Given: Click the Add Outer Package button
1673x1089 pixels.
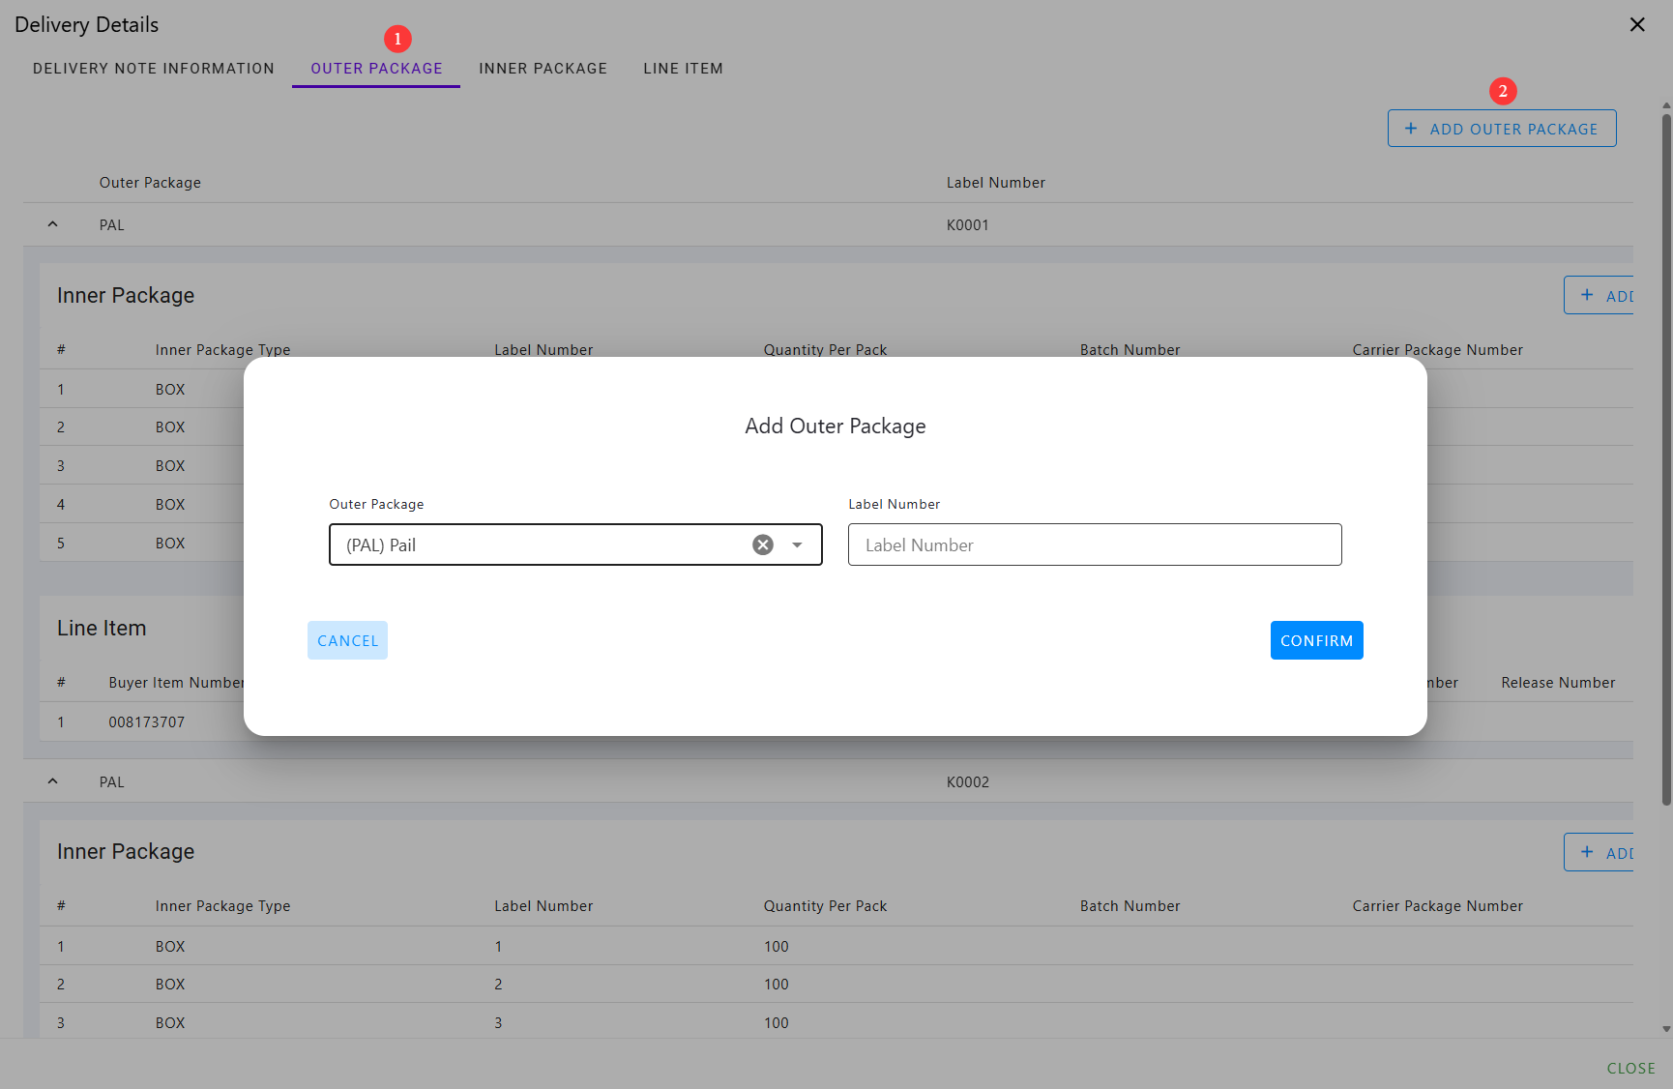Looking at the screenshot, I should click(1501, 129).
